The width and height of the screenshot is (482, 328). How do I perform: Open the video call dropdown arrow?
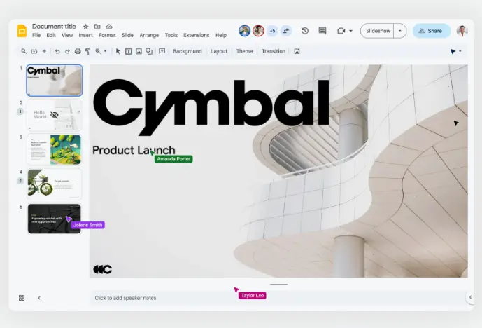click(x=350, y=31)
